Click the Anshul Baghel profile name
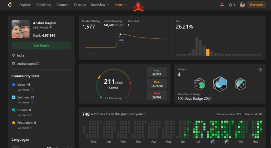This screenshot has width=271, height=148. 45,23
